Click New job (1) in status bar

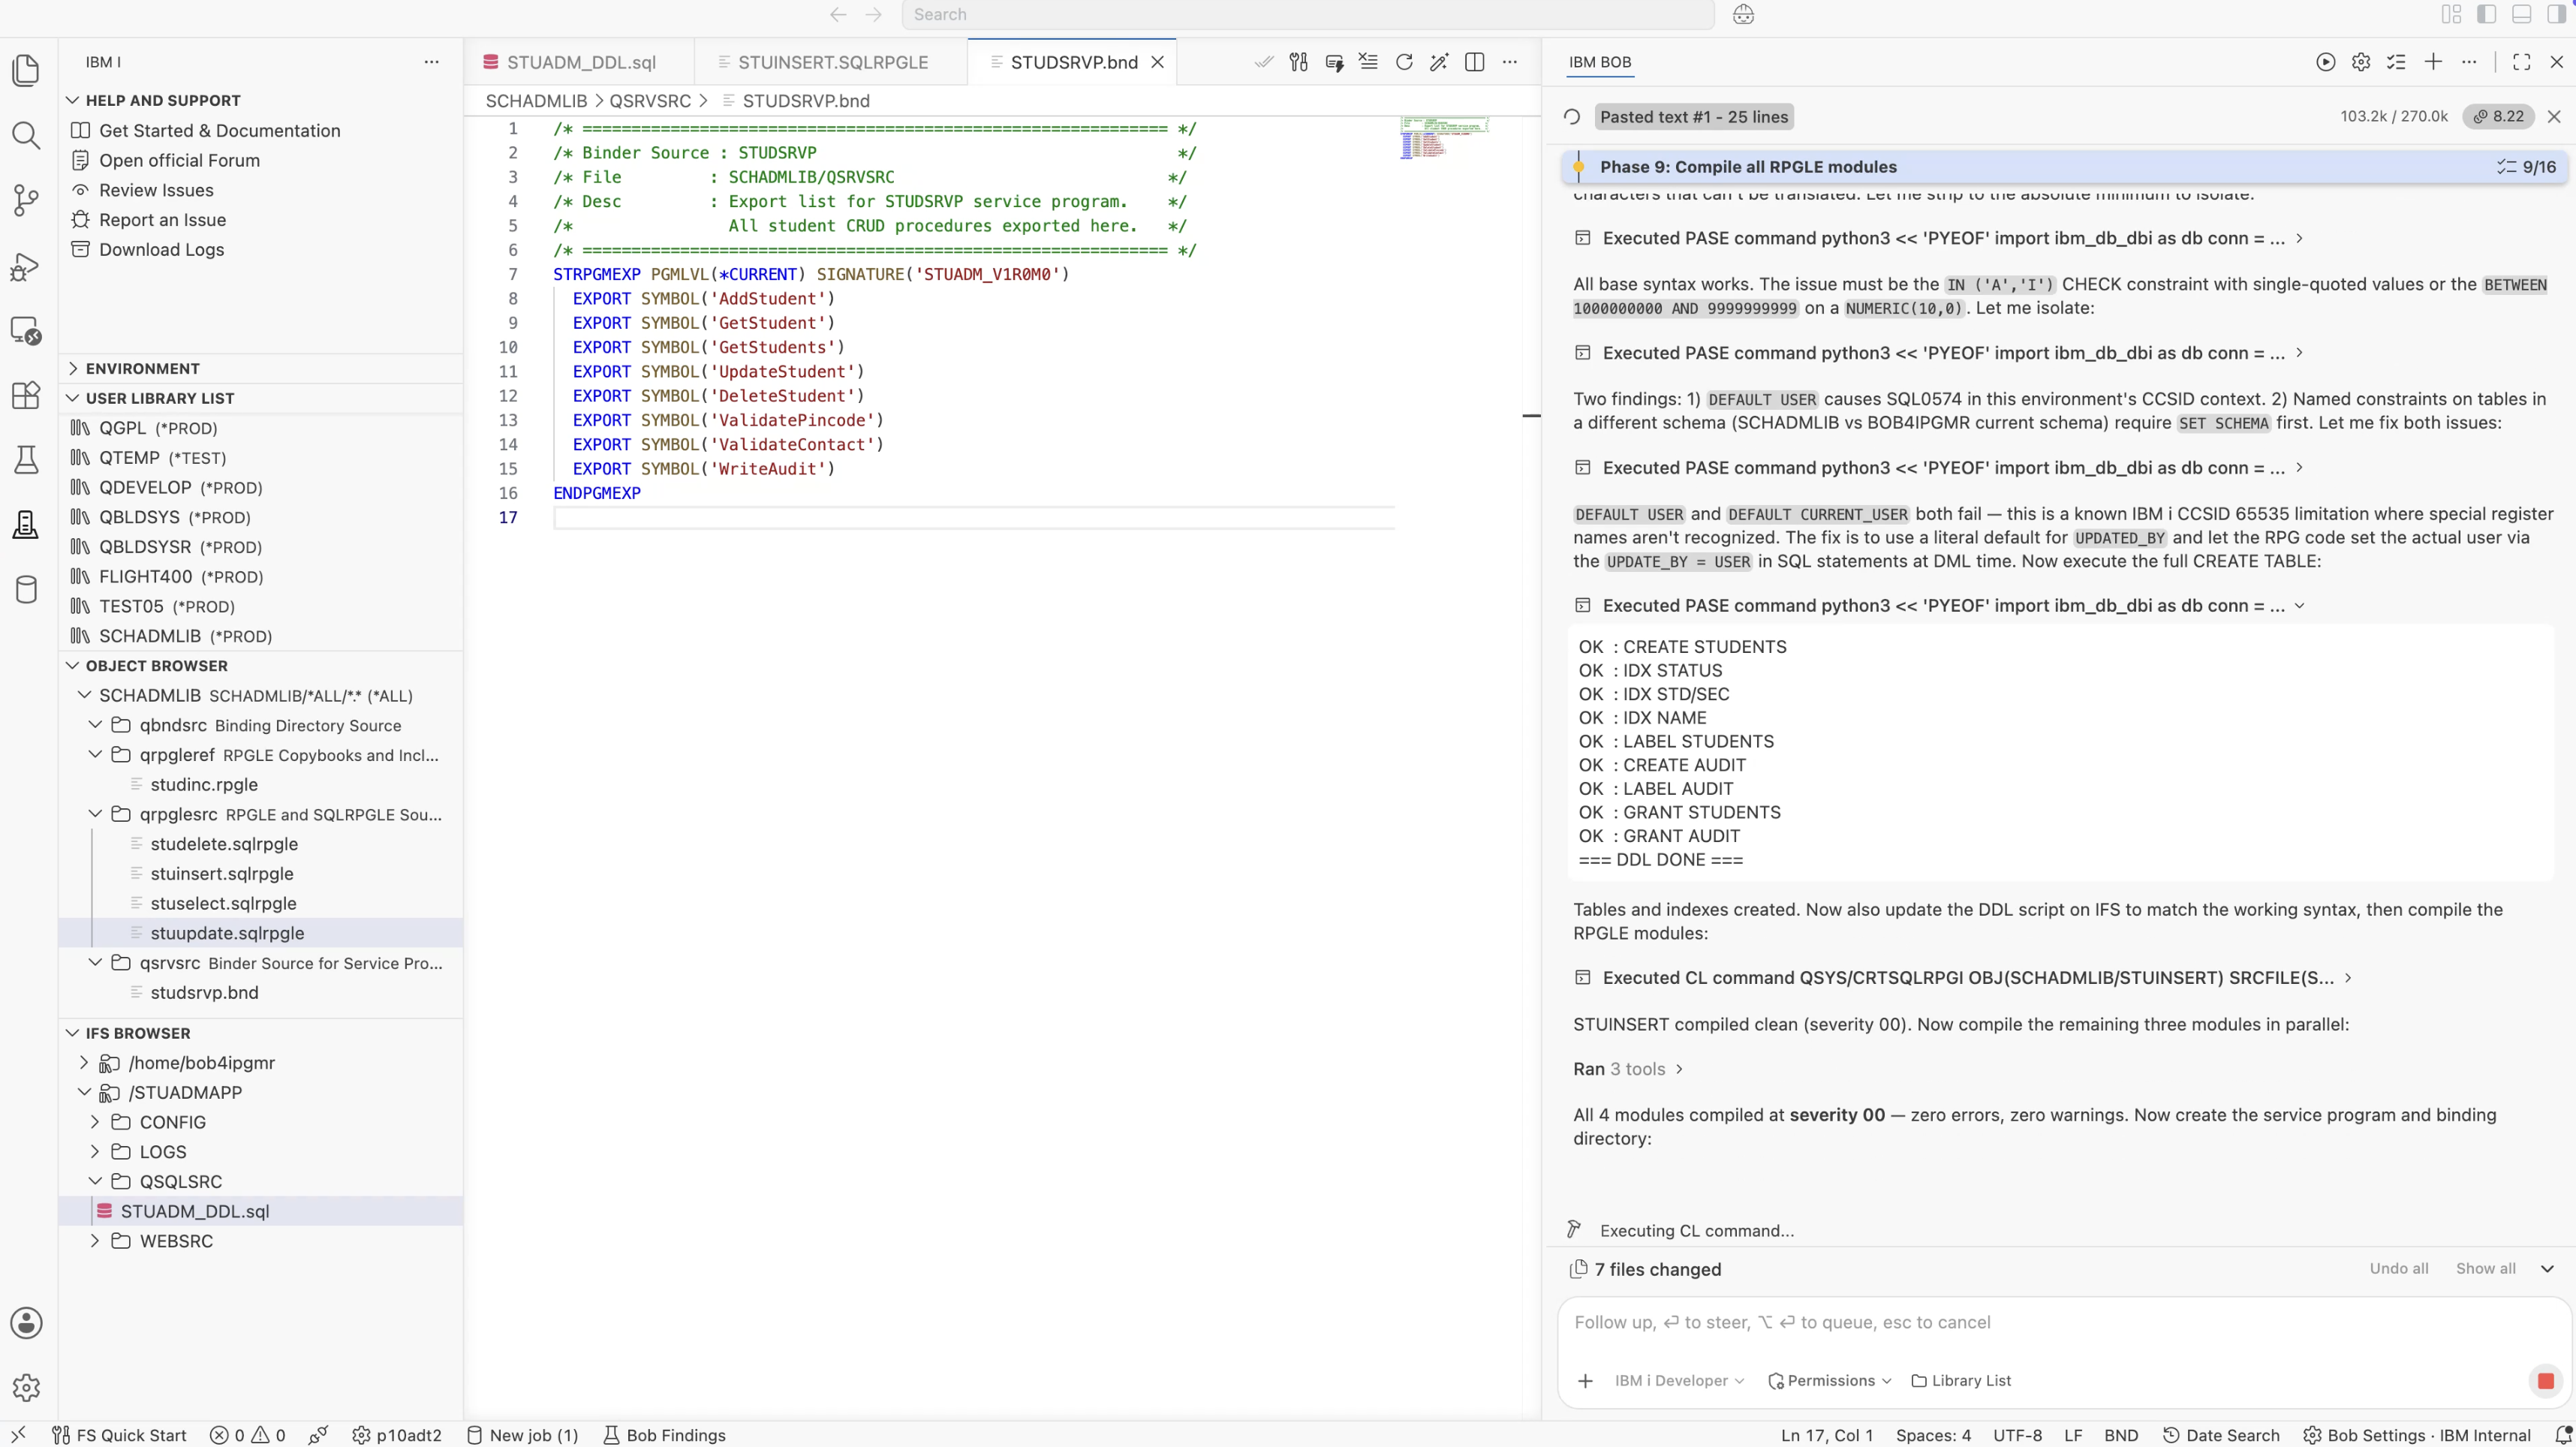(x=522, y=1435)
